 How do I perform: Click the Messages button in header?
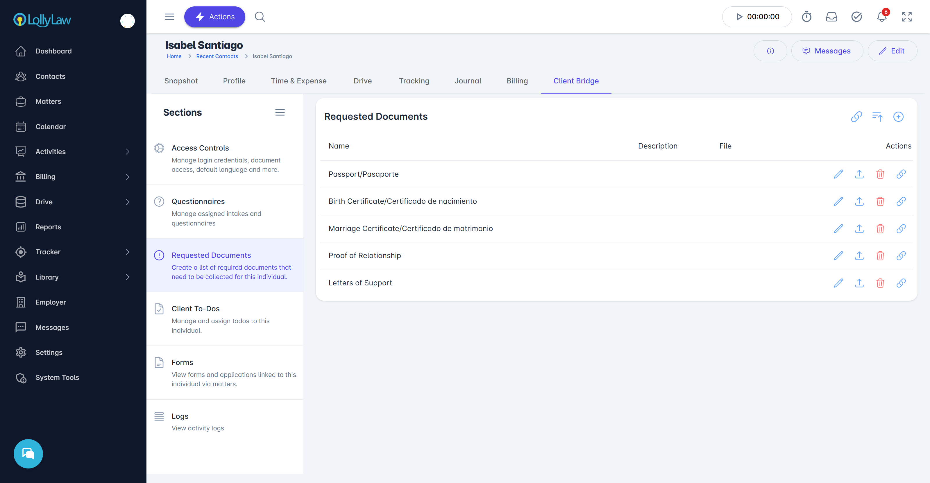[x=827, y=51]
